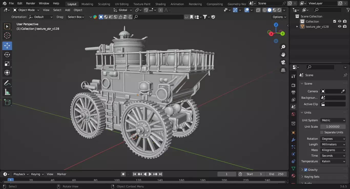Screen dimensions: 350x189
Task: Play the animation forward
Action: tap(150, 174)
